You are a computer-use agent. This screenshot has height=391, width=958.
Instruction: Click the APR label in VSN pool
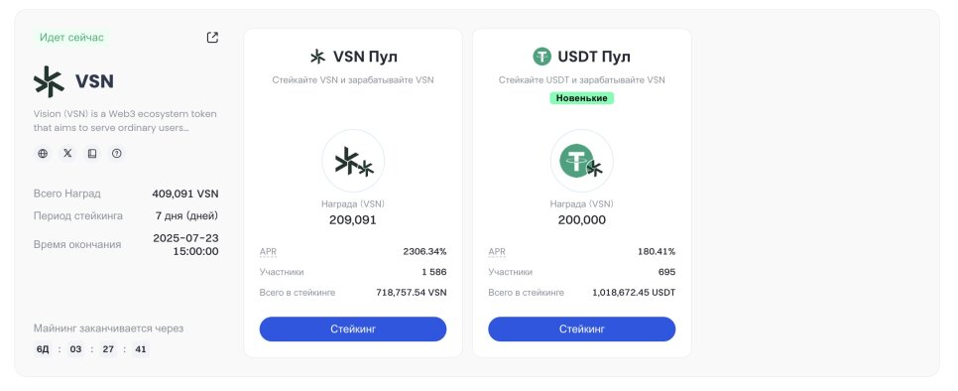pos(268,252)
